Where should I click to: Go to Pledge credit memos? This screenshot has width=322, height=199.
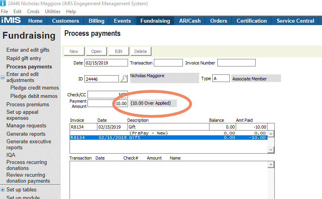(x=35, y=88)
